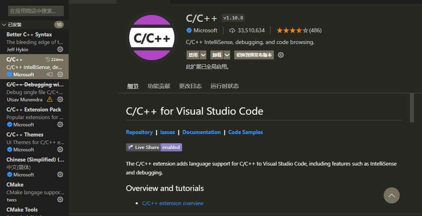Click the large C/C++ extension logo
Viewport: 422px width, 216px height.
click(x=152, y=38)
